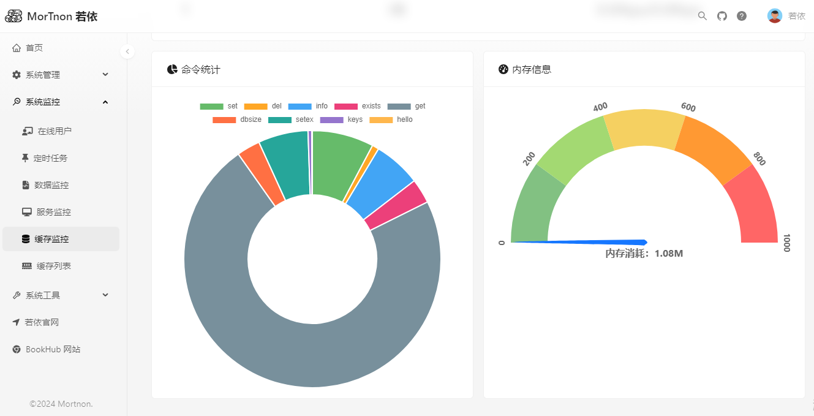Collapse the 系统监控 menu
The width and height of the screenshot is (814, 416).
point(42,102)
